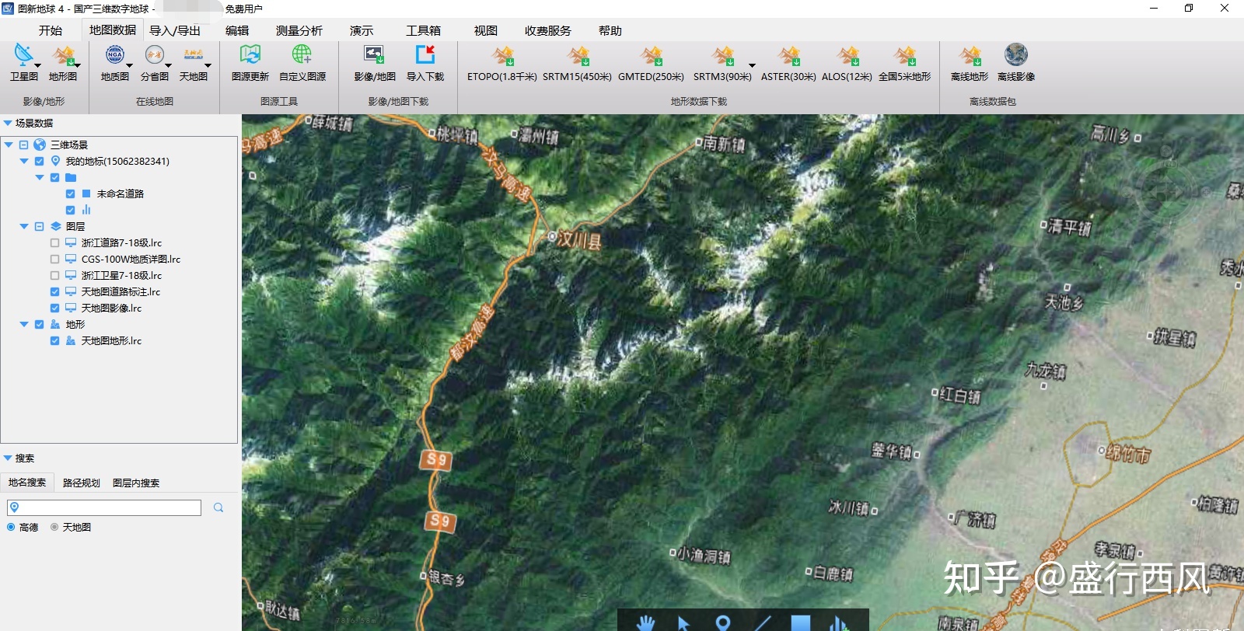Switch to the 测量分析 ribbon tab
This screenshot has width=1244, height=631.
point(299,31)
